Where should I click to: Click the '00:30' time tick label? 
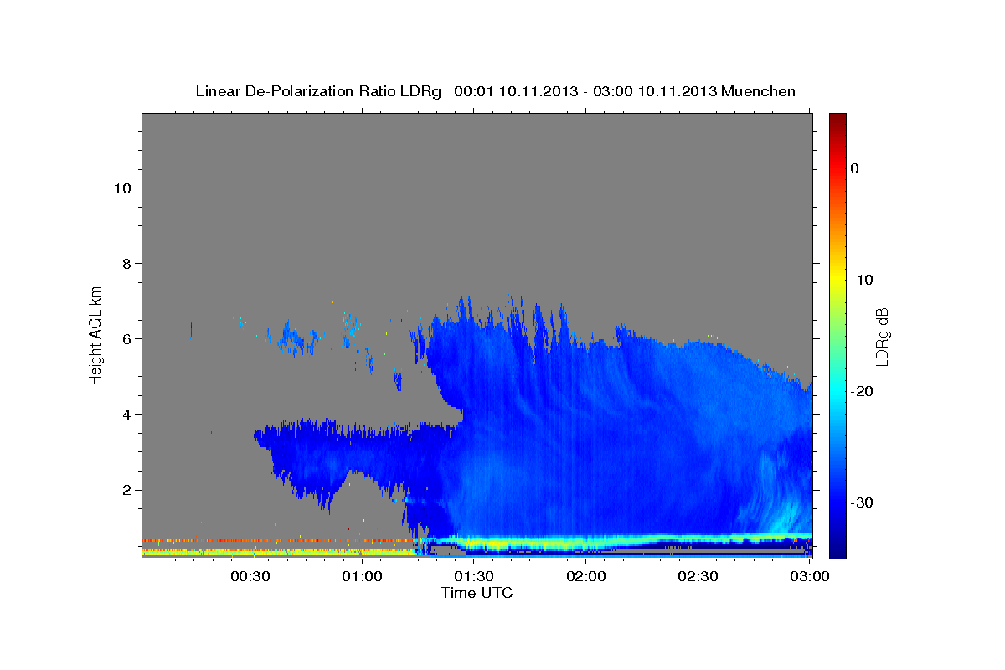click(x=250, y=577)
